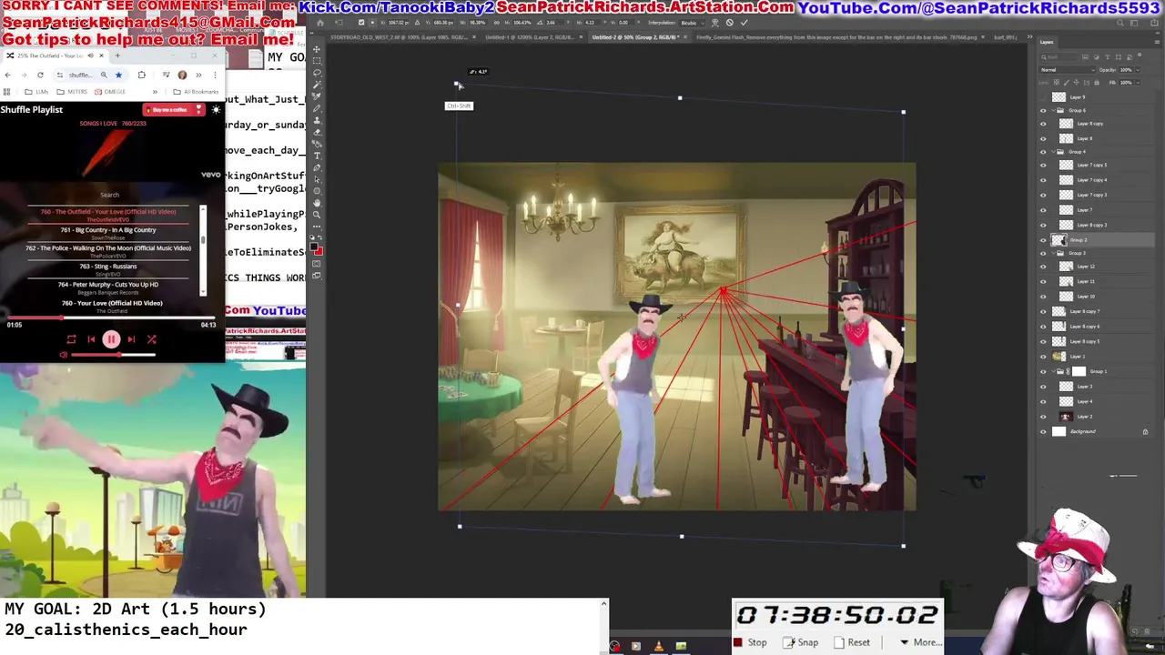1165x655 pixels.
Task: Open a new browser tab
Action: pos(116,55)
